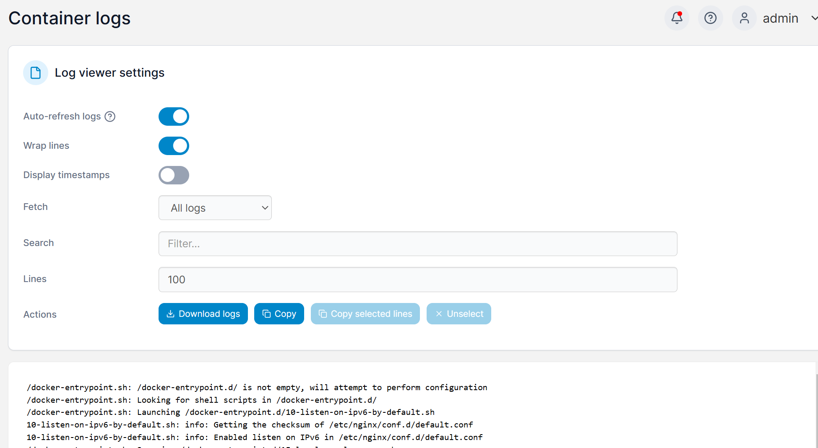
Task: Click the Search filter input field
Action: [x=417, y=243]
